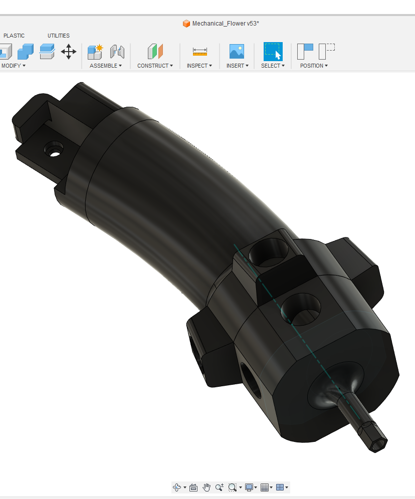This screenshot has height=499, width=415.
Task: Click the Revert Position icon
Action: coord(327,51)
